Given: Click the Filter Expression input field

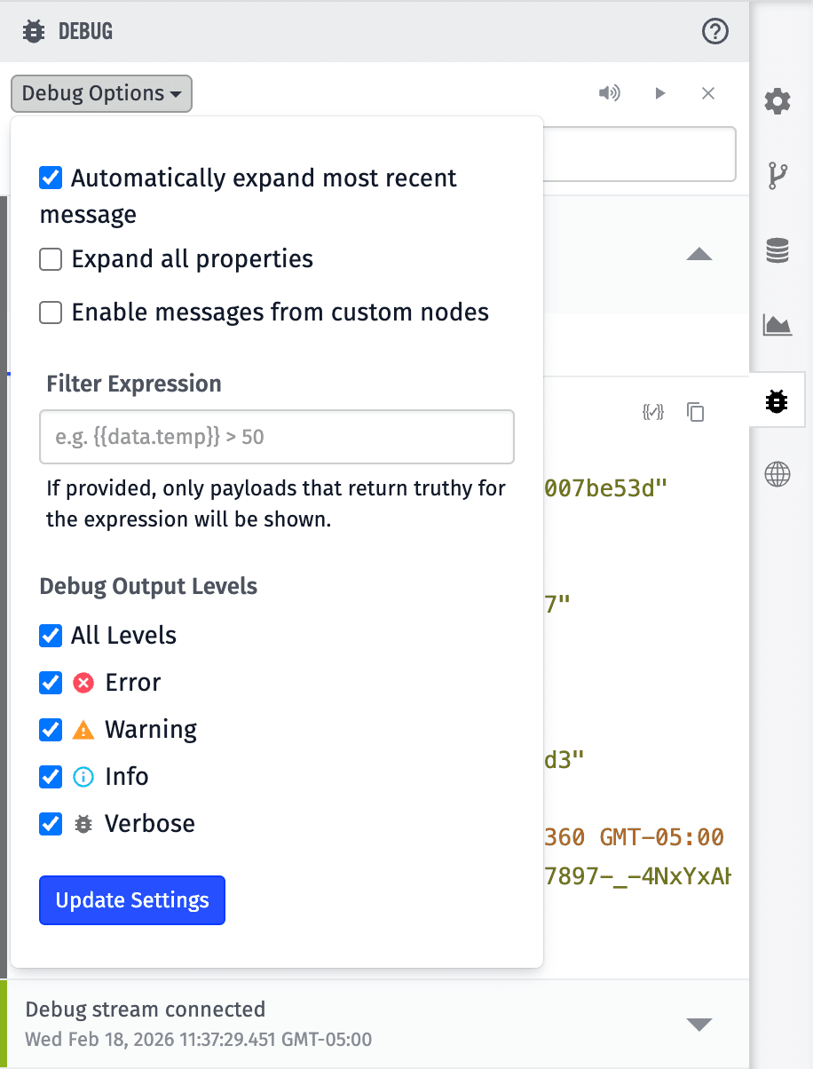Looking at the screenshot, I should [x=276, y=437].
